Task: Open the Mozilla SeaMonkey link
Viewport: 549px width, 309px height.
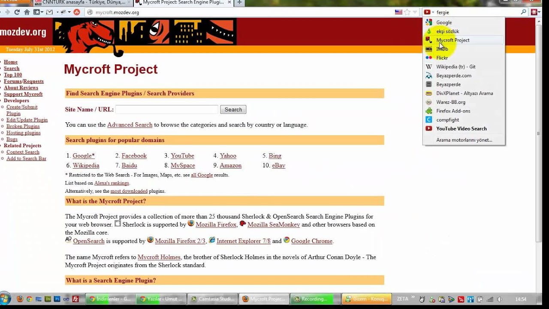Action: pyautogui.click(x=274, y=225)
